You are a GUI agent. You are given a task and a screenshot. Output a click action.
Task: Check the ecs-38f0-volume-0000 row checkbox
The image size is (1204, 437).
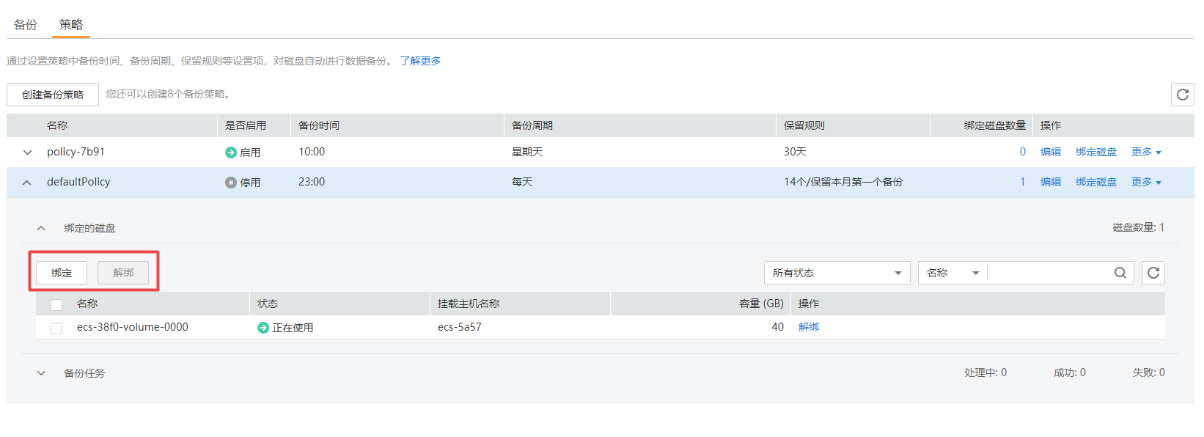pos(56,328)
